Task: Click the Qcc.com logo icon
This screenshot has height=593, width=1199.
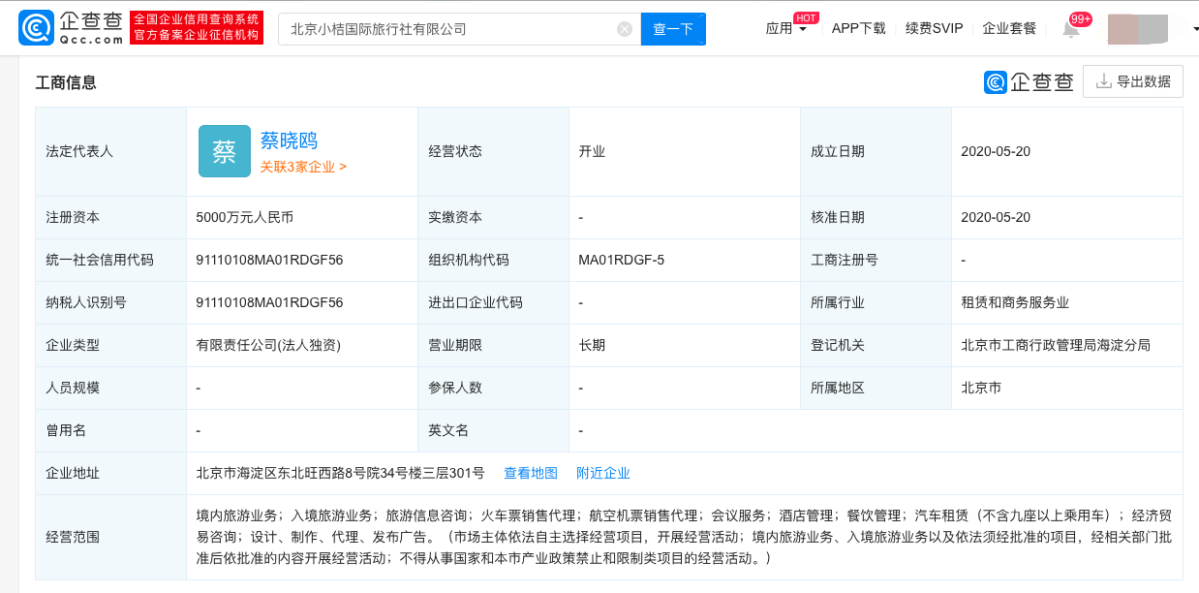Action: [37, 28]
